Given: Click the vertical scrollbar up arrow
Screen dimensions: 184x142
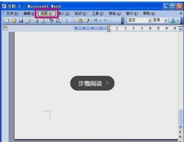Looking at the screenshot, I should pos(180,30).
